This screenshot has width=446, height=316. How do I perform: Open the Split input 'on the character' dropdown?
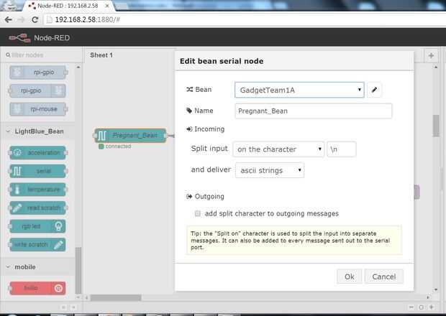pos(278,149)
